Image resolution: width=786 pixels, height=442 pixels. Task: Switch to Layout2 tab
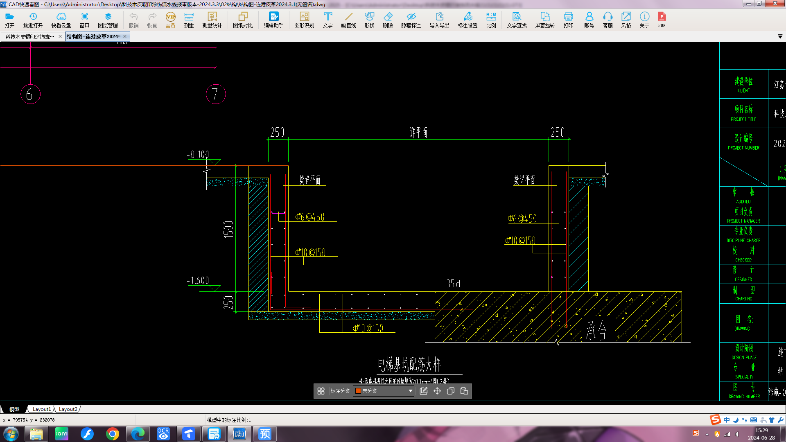tap(68, 409)
